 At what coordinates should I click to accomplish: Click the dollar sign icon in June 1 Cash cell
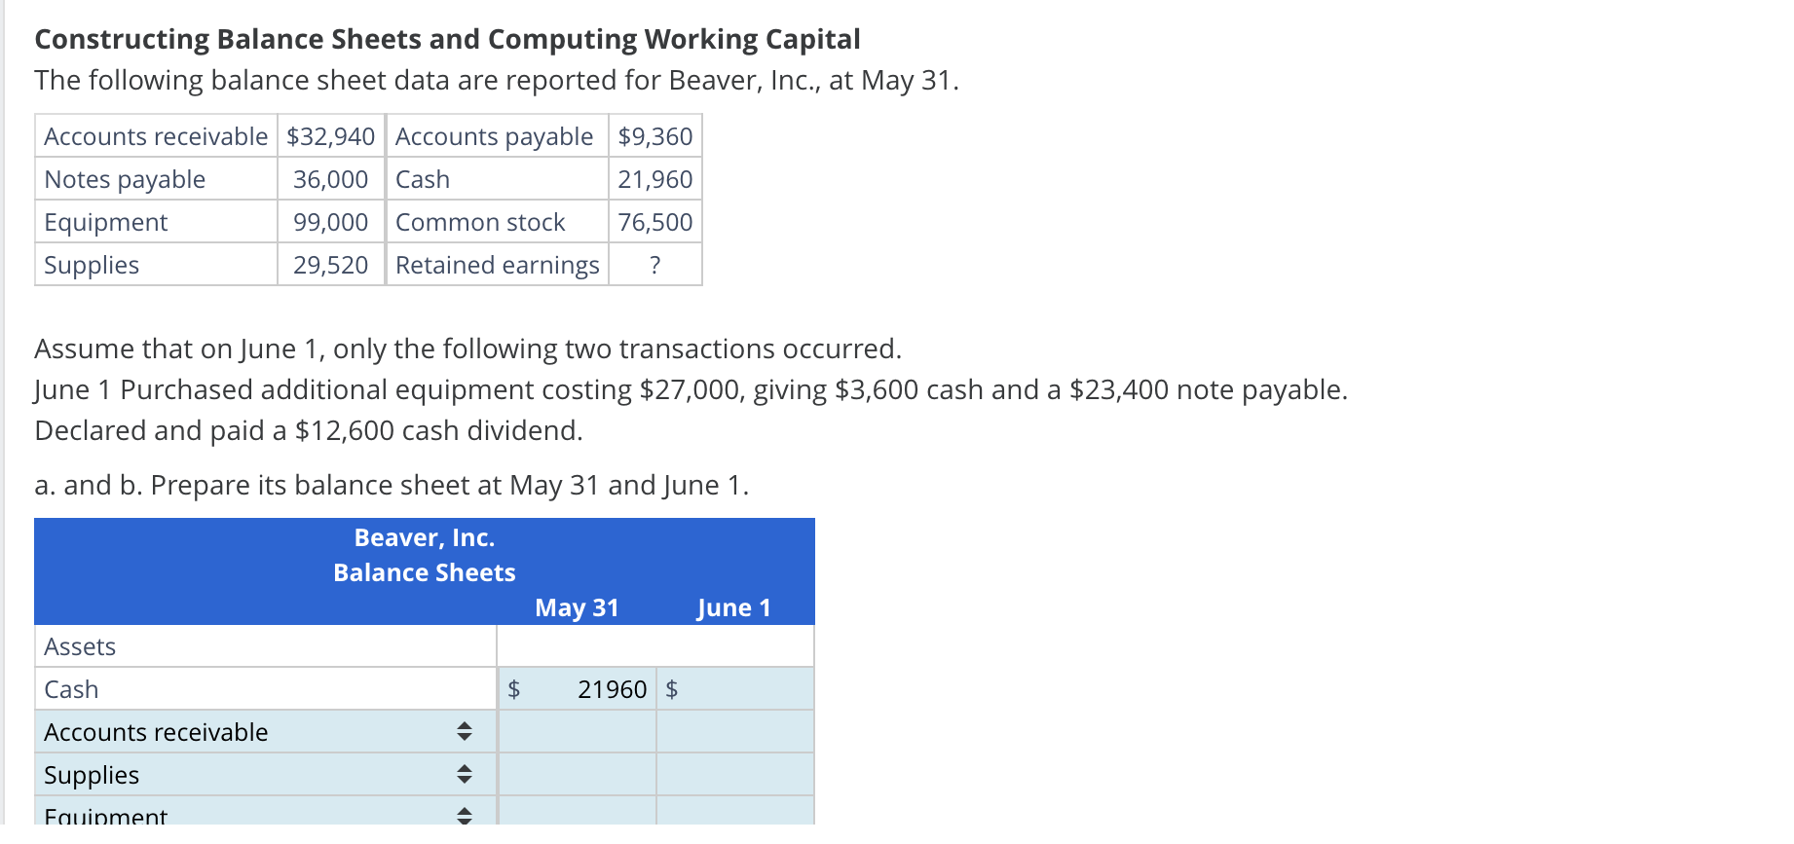pos(671,688)
